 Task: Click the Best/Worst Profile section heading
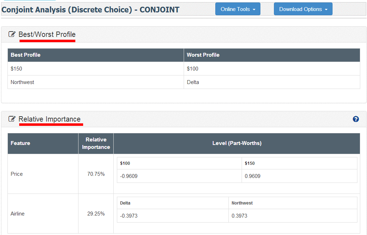pos(47,34)
